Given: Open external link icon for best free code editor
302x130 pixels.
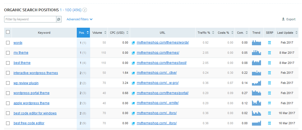Looking at the screenshot, I should 133,123.
